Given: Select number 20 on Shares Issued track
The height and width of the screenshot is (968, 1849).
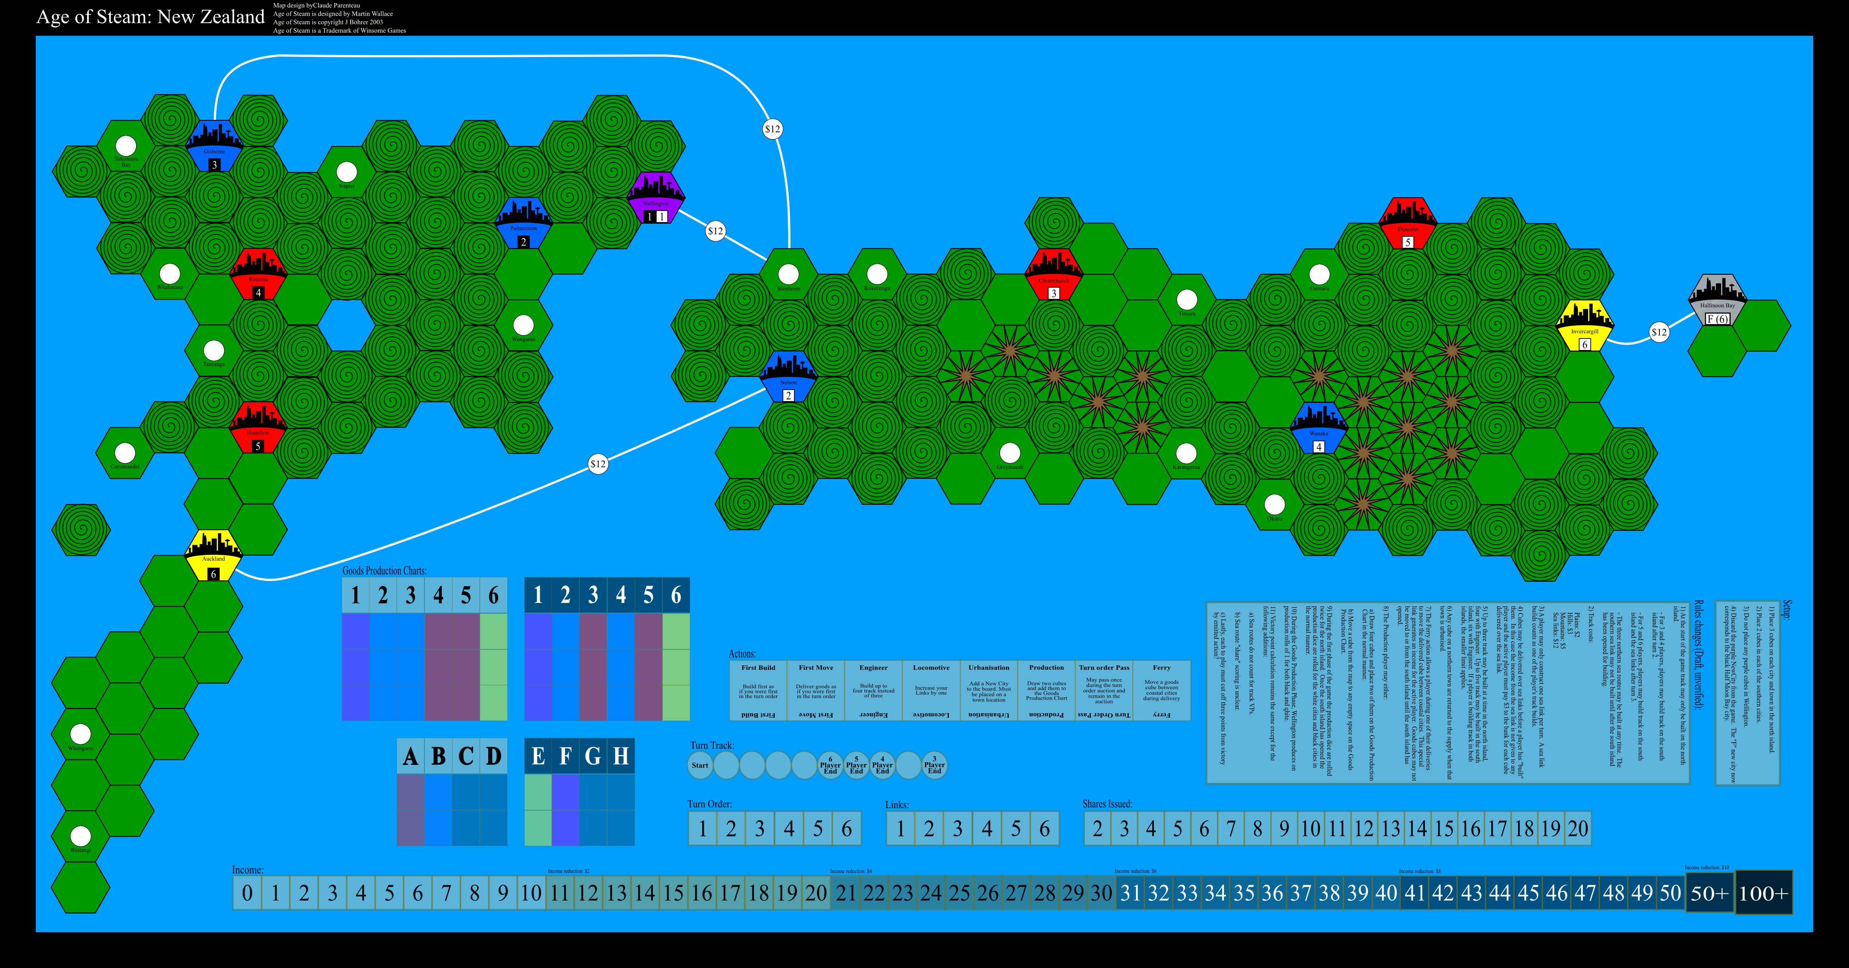Looking at the screenshot, I should [x=1578, y=829].
